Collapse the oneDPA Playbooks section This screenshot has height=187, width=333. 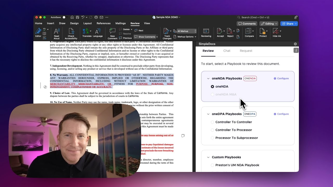click(208, 114)
